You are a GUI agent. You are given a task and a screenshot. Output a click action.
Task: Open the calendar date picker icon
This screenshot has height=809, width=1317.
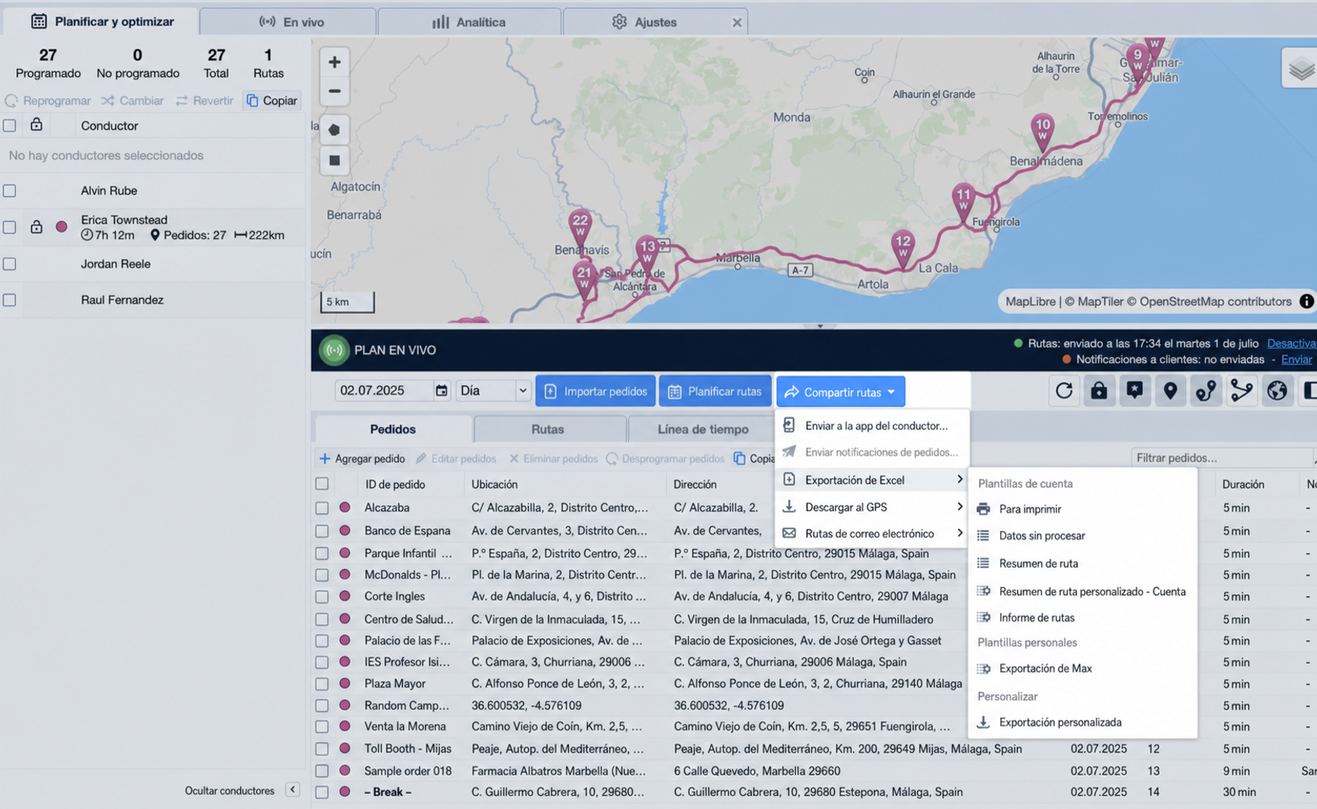point(442,390)
